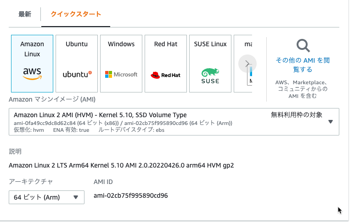Choose the SUSE Linux chameleon tile
This screenshot has height=222, width=354.
[x=210, y=64]
